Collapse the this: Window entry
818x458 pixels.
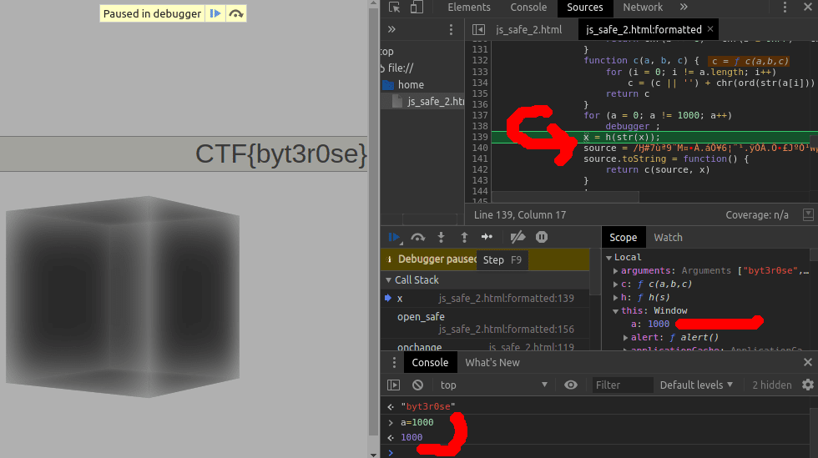616,311
